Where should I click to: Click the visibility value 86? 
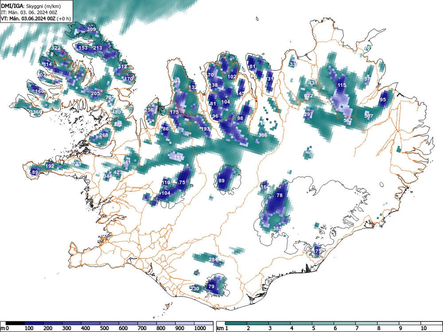pyautogui.click(x=166, y=129)
